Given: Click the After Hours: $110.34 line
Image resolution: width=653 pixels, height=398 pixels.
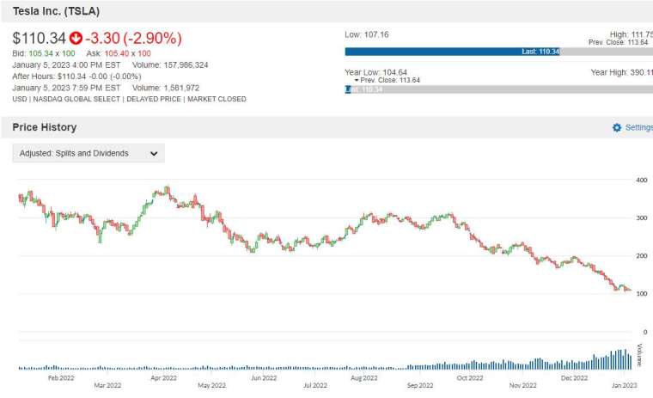Looking at the screenshot, I should [x=76, y=77].
